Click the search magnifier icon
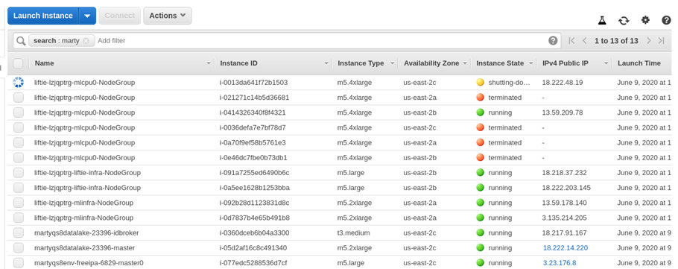678x269 pixels. pyautogui.click(x=21, y=41)
